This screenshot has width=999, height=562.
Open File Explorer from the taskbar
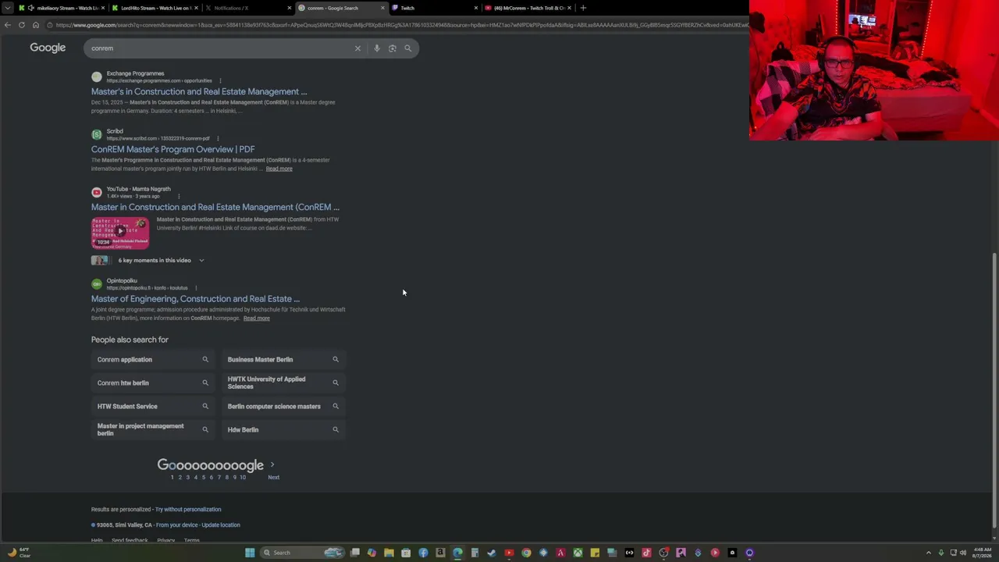click(389, 553)
